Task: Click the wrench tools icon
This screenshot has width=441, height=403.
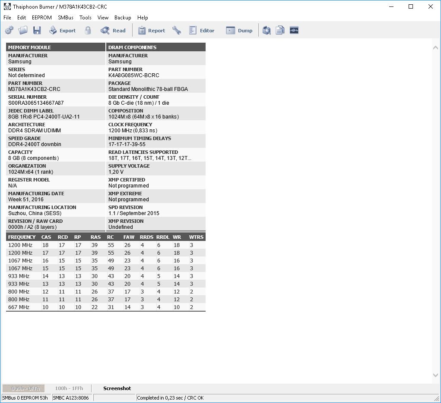Action: [x=177, y=30]
